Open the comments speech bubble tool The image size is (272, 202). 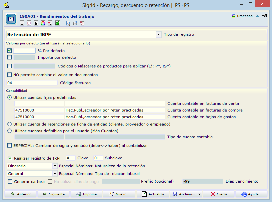pyautogui.click(x=29, y=23)
